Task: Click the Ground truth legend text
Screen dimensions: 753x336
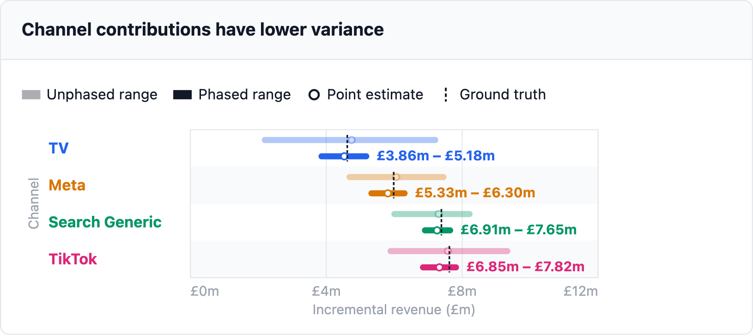Action: coord(503,95)
